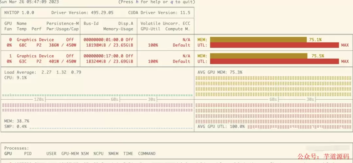Click the '63C' temperature value
Screen dimensions: 353x163
click(x=23, y=61)
